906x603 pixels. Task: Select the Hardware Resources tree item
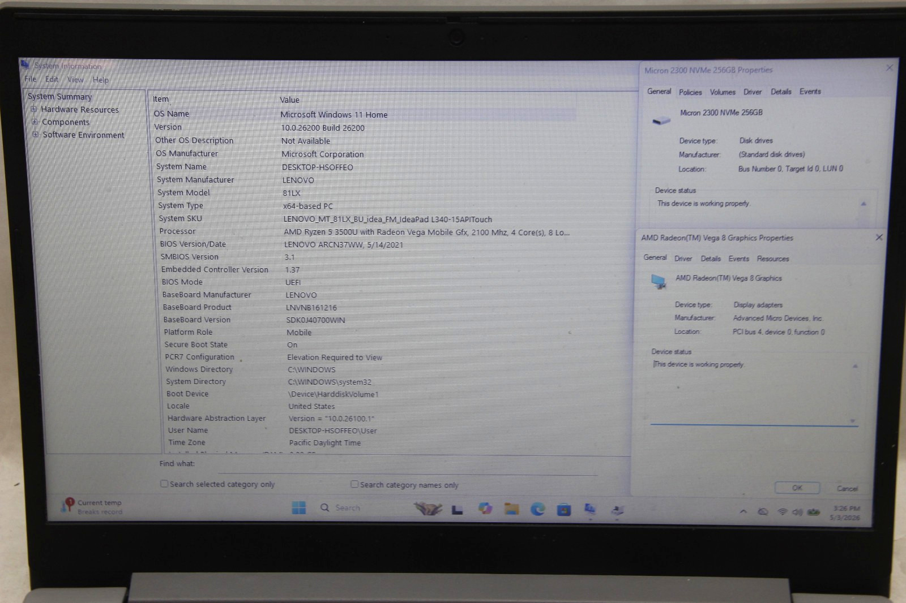point(80,110)
